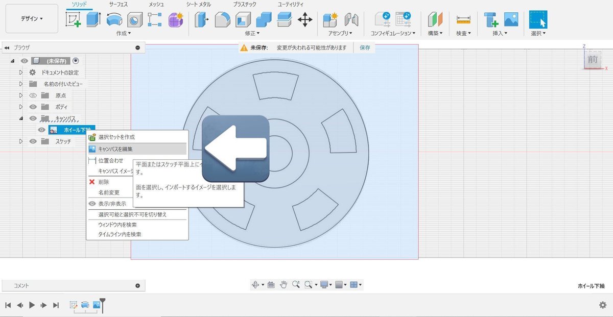613x317 pixels.
Task: Switch to the ユーティリティ tab
Action: pyautogui.click(x=291, y=4)
